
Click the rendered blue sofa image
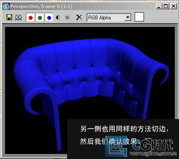90,90
